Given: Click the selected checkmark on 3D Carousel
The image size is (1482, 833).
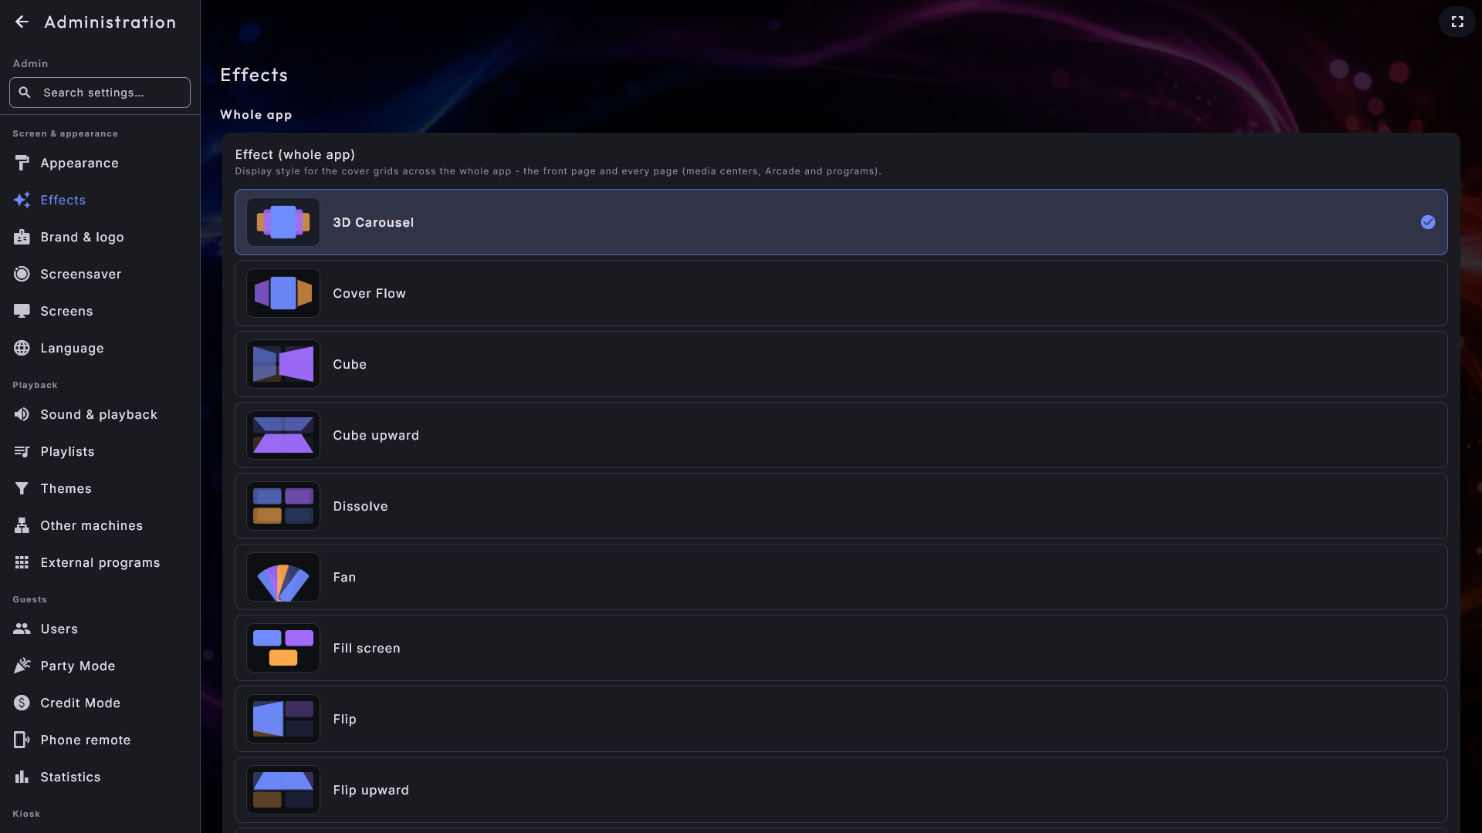Looking at the screenshot, I should (1428, 222).
